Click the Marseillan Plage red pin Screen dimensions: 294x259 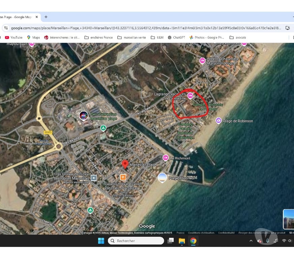pyautogui.click(x=125, y=164)
